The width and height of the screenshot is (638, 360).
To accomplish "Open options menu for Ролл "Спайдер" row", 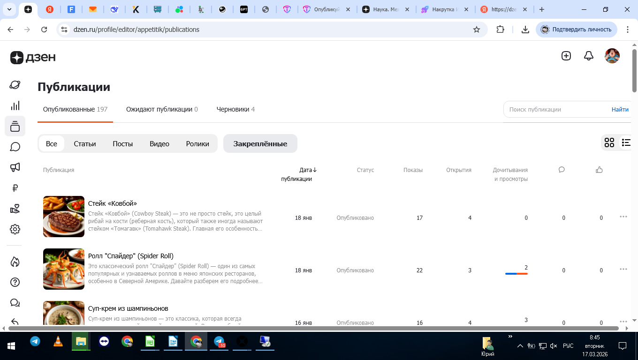I will pos(623,269).
